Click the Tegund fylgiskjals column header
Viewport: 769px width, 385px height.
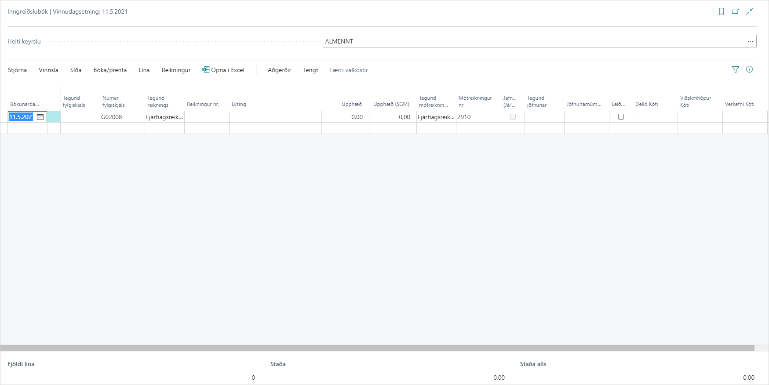coord(74,102)
